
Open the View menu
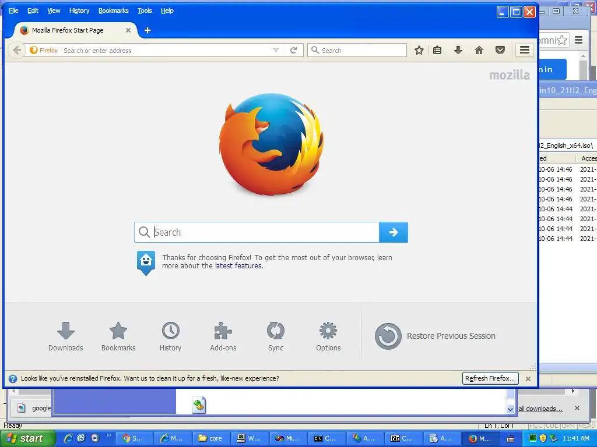(54, 10)
